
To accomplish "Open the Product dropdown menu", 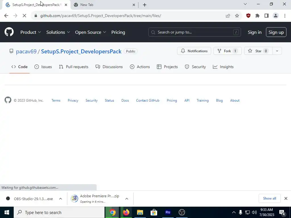I will (x=31, y=32).
